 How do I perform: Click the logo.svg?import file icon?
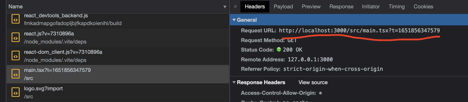pos(16,93)
